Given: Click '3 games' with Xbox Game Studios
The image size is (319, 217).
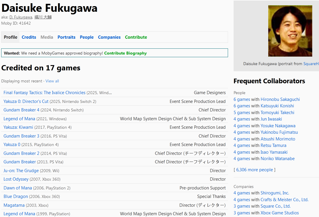Looking at the screenshot, I should tap(242, 213).
